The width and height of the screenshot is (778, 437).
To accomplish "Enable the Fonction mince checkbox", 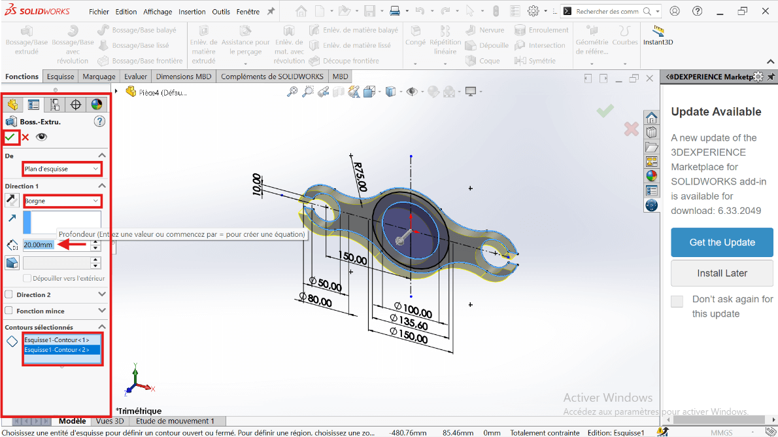I will point(9,311).
